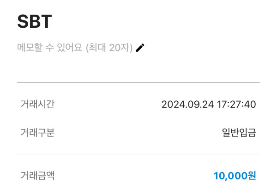Click the (최대 20자) character limit hint
The height and width of the screenshot is (192, 277).
click(x=109, y=48)
